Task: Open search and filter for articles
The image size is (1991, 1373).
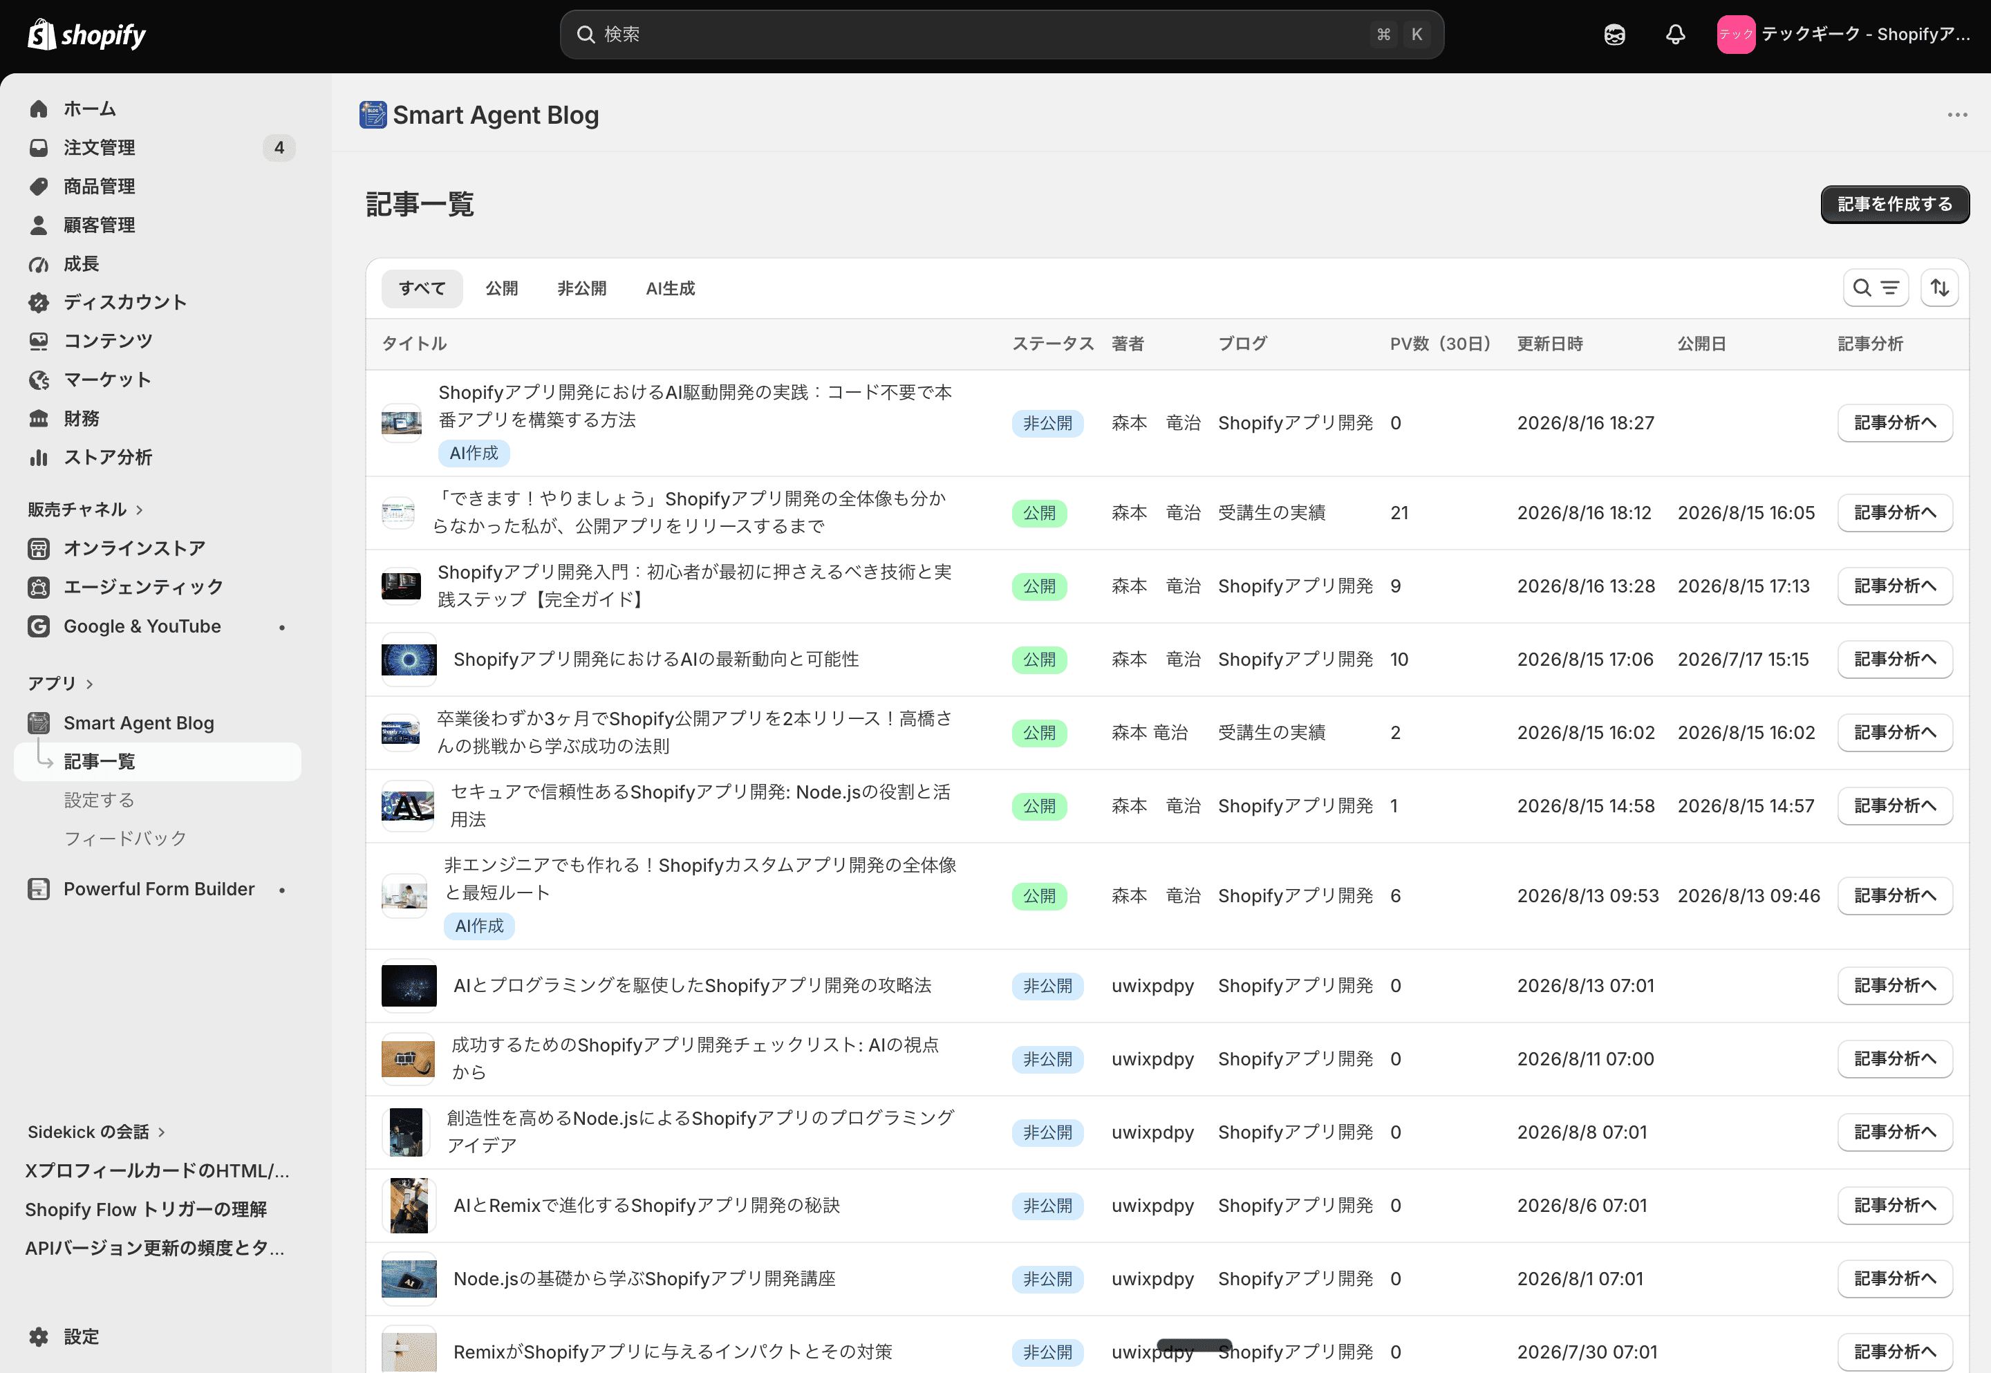Action: click(1875, 288)
